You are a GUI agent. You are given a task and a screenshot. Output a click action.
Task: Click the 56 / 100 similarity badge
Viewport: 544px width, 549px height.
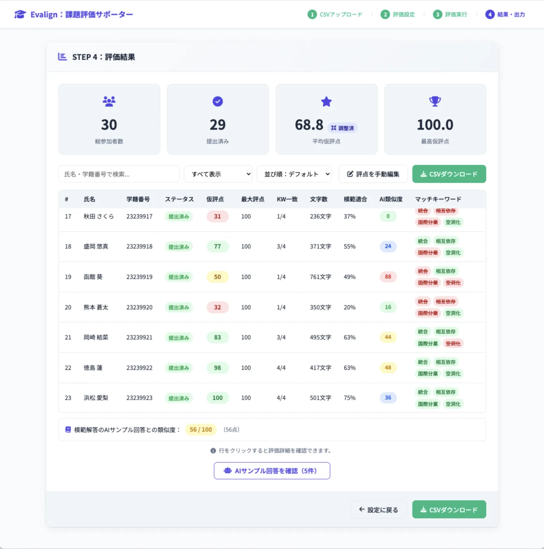201,430
